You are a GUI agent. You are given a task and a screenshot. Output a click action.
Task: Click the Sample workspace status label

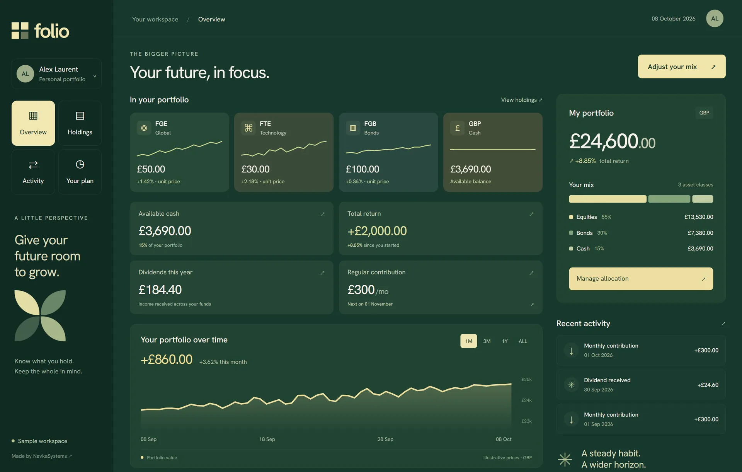click(x=39, y=441)
